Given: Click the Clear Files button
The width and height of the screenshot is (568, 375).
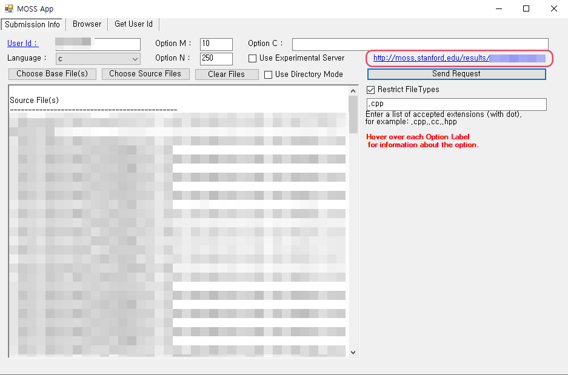Looking at the screenshot, I should (x=227, y=74).
